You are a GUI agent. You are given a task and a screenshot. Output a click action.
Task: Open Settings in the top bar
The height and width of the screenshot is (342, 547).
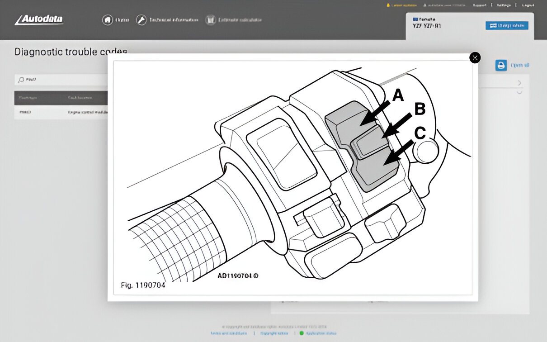point(504,5)
